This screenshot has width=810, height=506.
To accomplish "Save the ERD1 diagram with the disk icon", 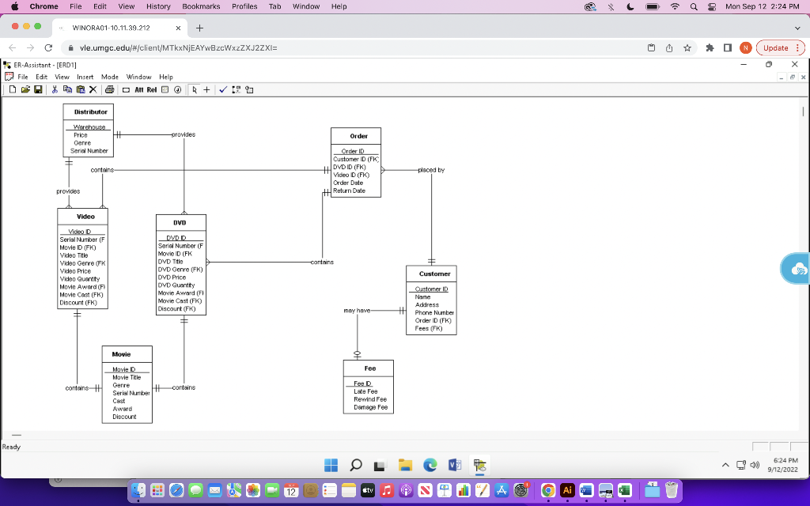I will [x=38, y=89].
